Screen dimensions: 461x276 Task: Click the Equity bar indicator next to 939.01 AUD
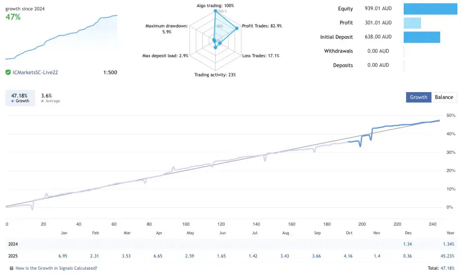[x=430, y=8]
